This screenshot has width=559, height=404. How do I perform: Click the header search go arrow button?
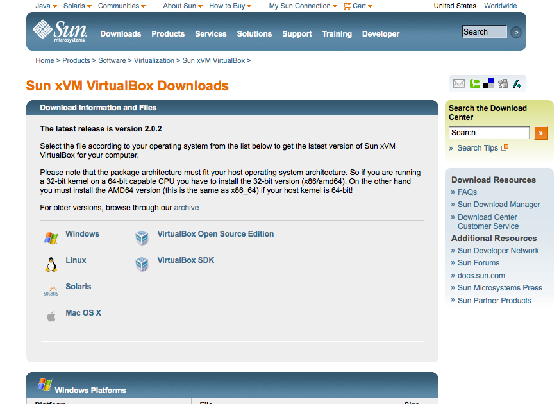pos(516,33)
